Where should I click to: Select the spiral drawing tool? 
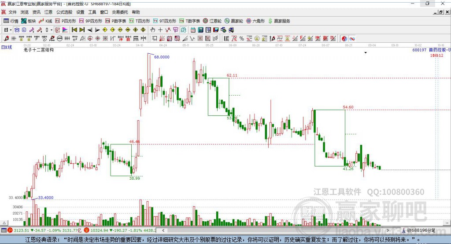pos(44,39)
